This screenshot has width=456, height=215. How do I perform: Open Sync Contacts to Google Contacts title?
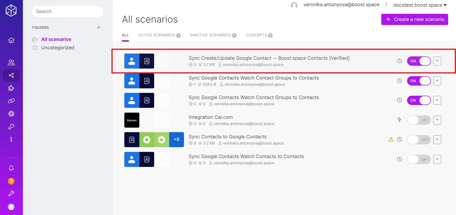pos(228,137)
